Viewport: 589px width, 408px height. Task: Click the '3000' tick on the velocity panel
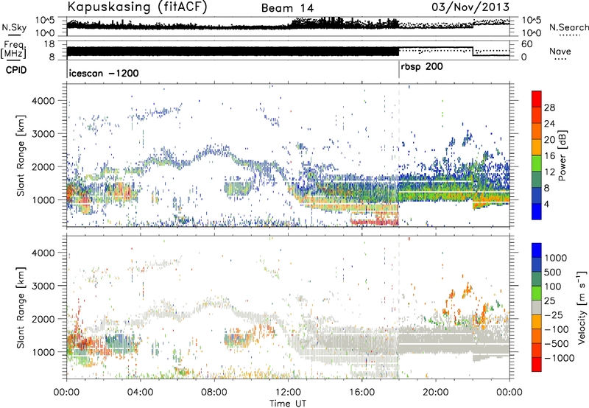click(43, 286)
